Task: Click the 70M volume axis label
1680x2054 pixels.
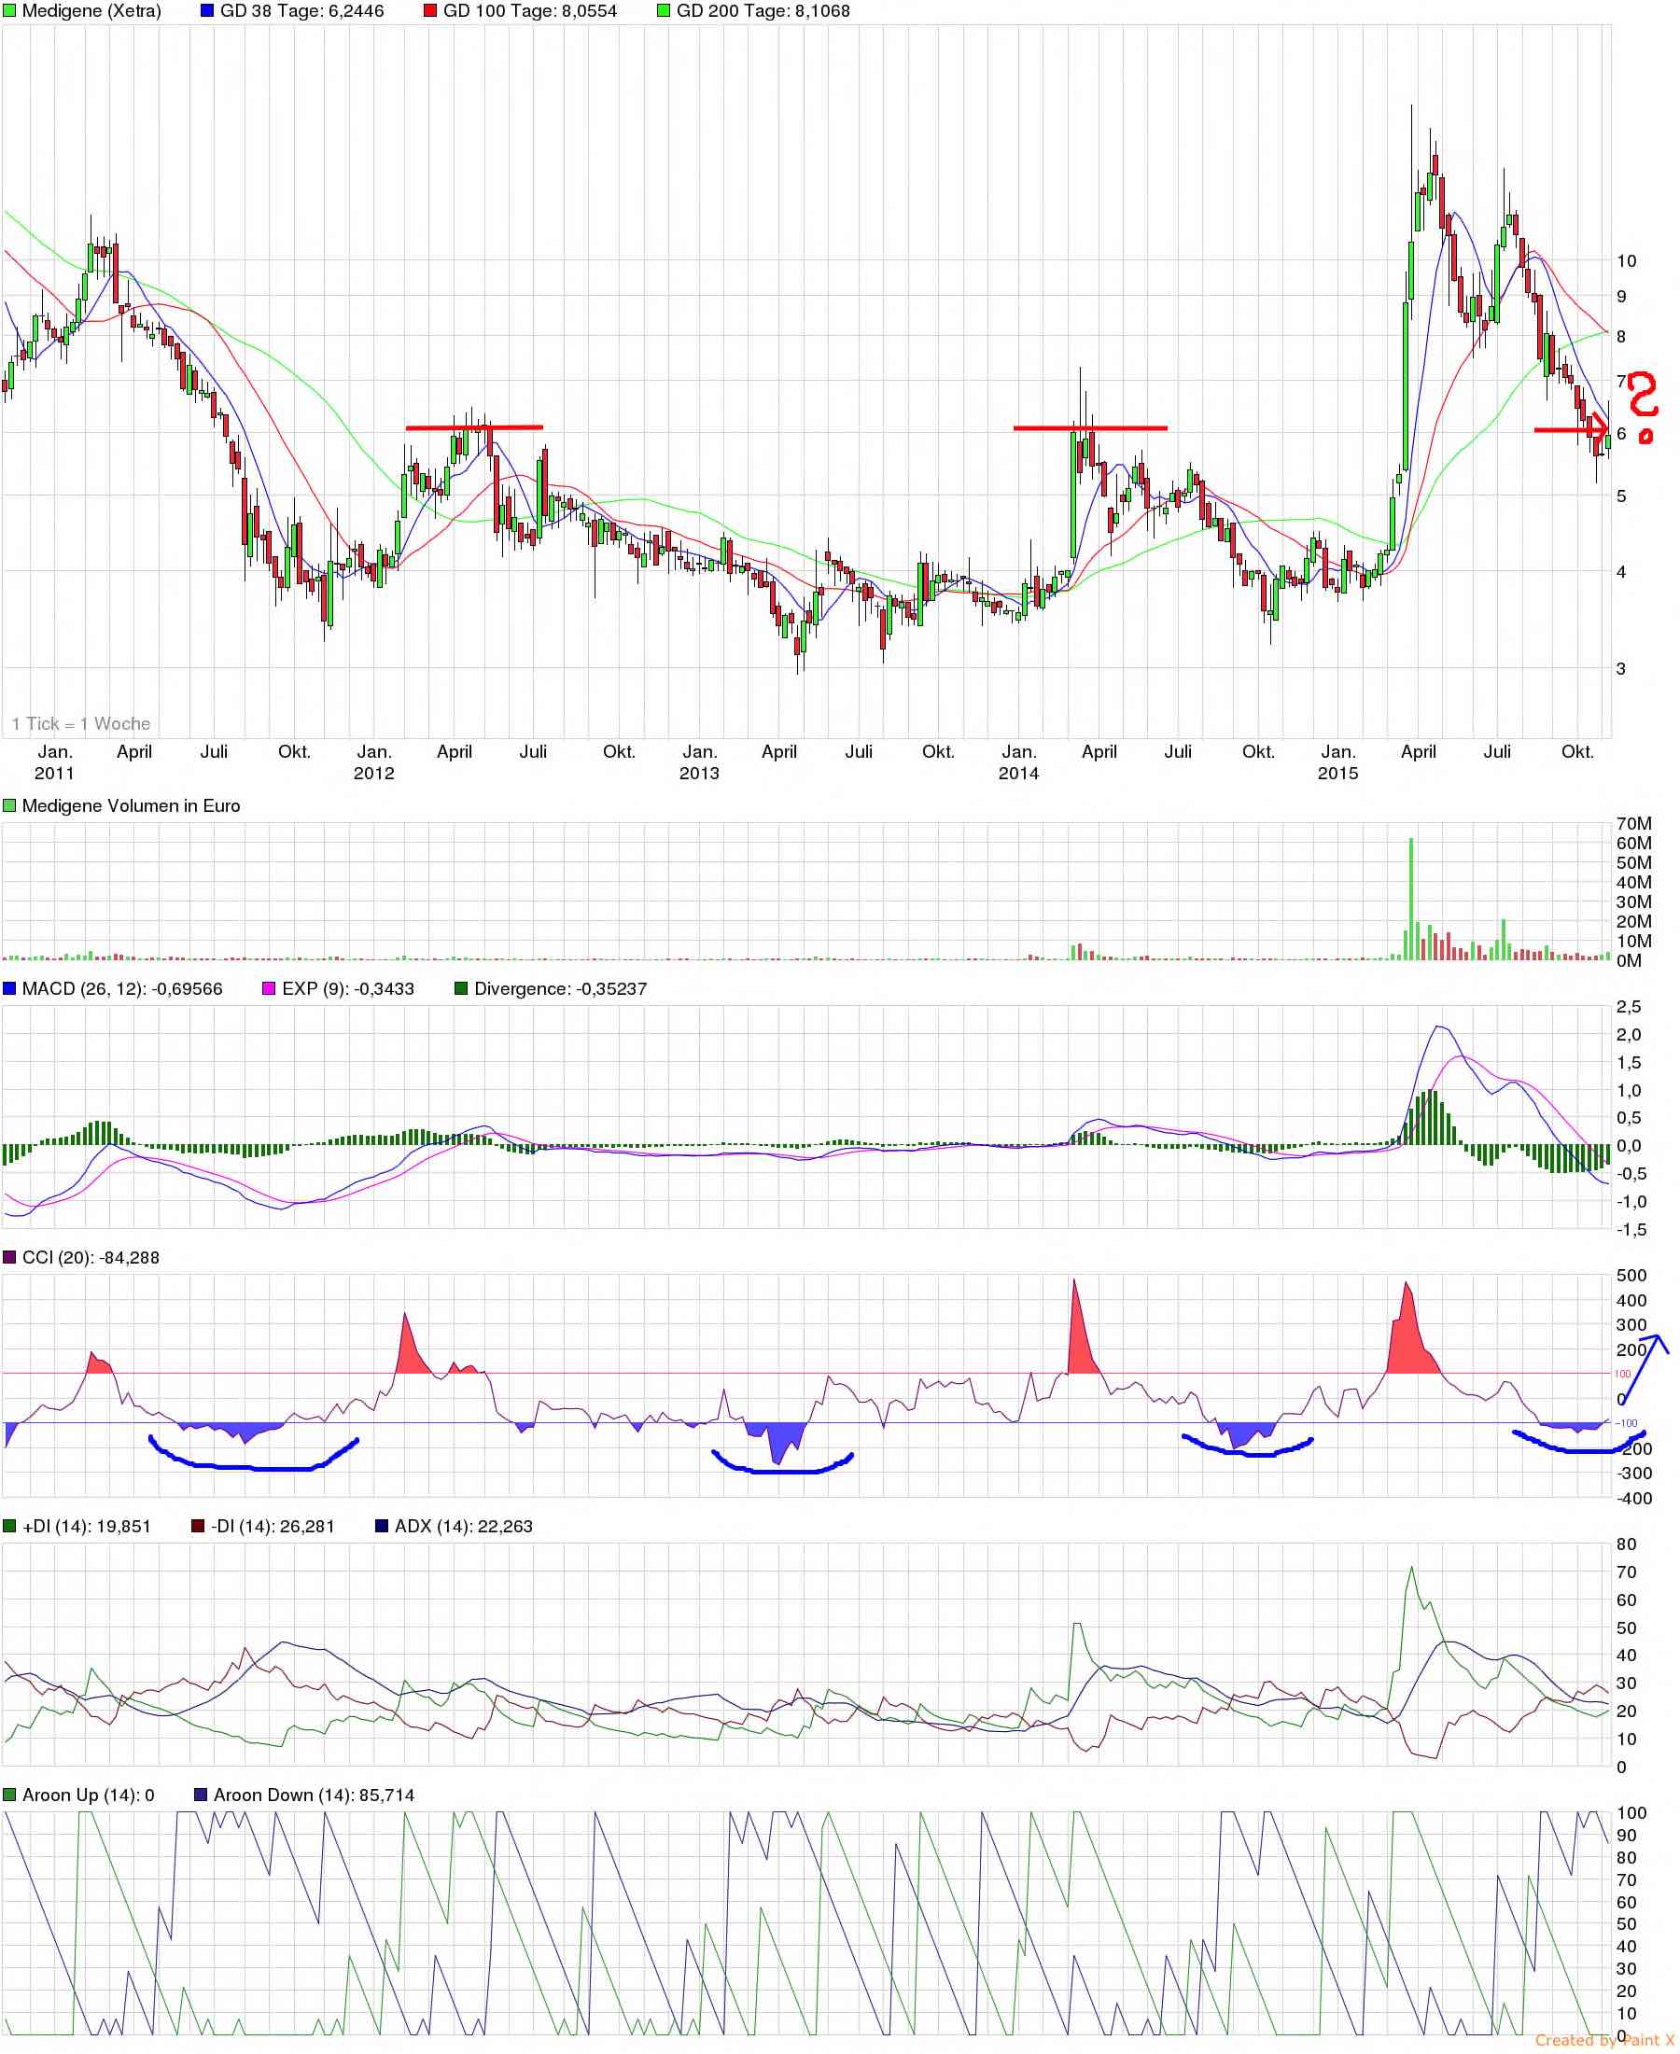Action: pyautogui.click(x=1633, y=823)
